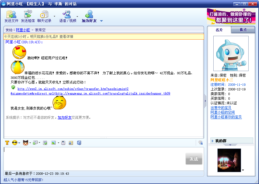Expand the chat history dropdown arrow

[54, 16]
